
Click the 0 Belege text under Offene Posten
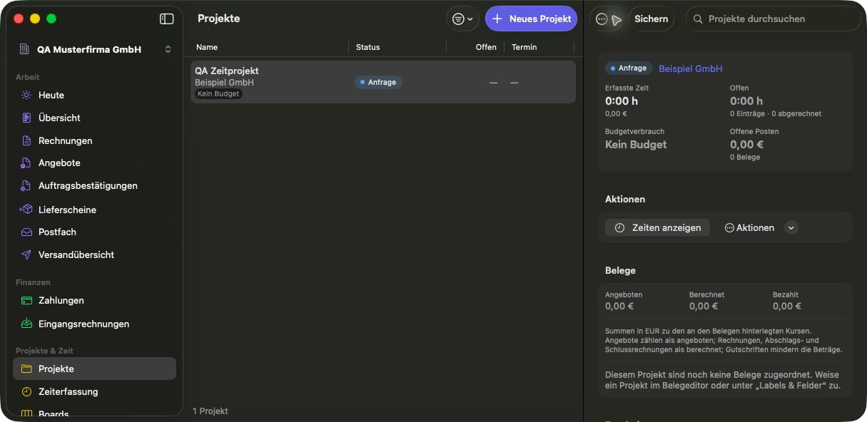[745, 157]
